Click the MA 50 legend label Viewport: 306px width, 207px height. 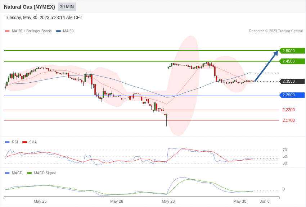(x=68, y=31)
